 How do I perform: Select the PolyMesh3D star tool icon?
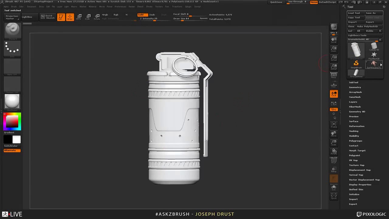(x=374, y=55)
